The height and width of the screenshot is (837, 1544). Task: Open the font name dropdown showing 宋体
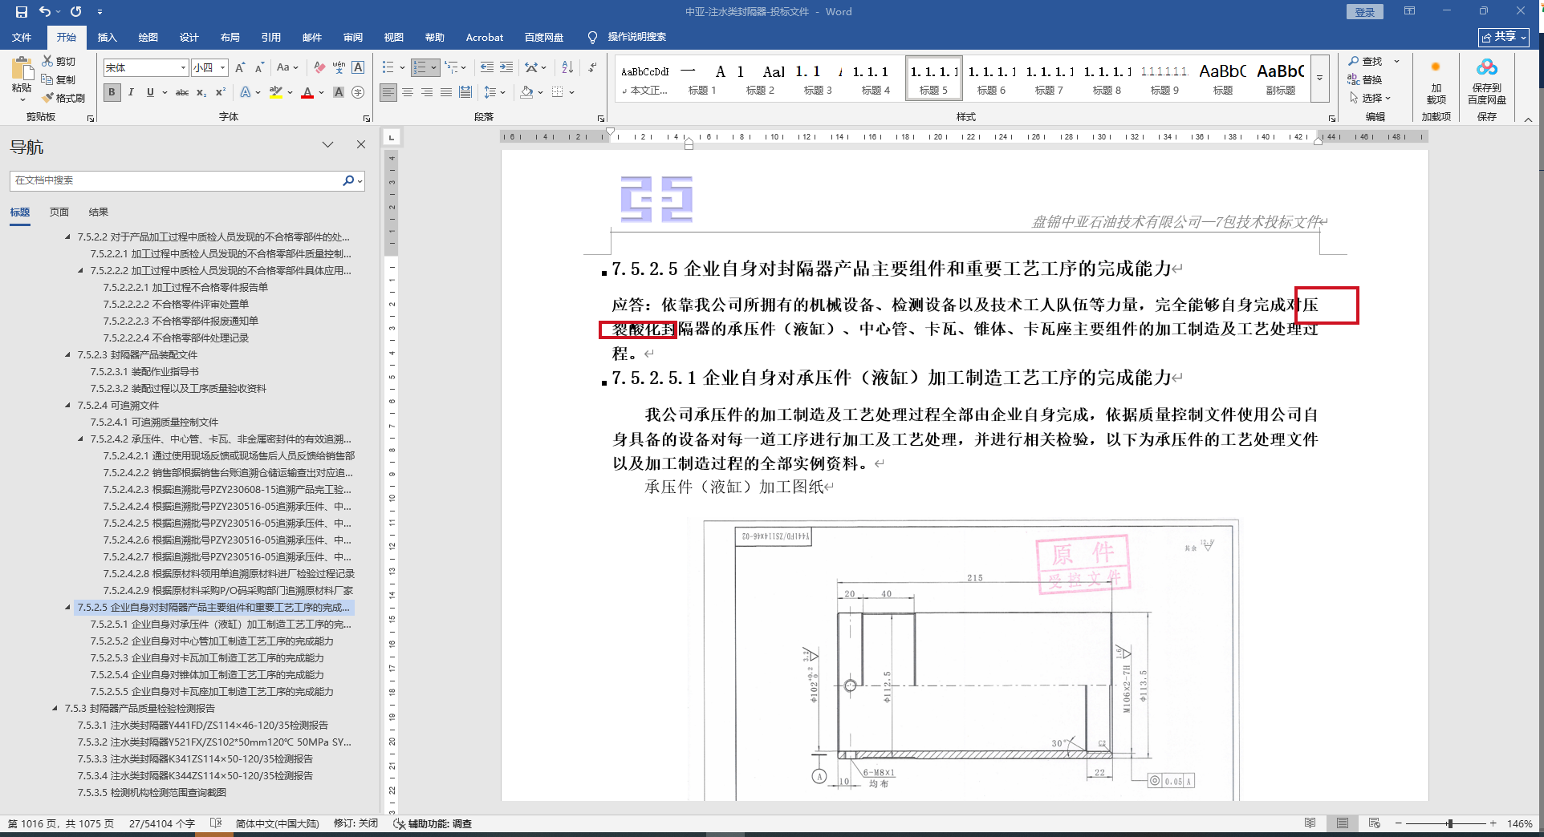183,67
